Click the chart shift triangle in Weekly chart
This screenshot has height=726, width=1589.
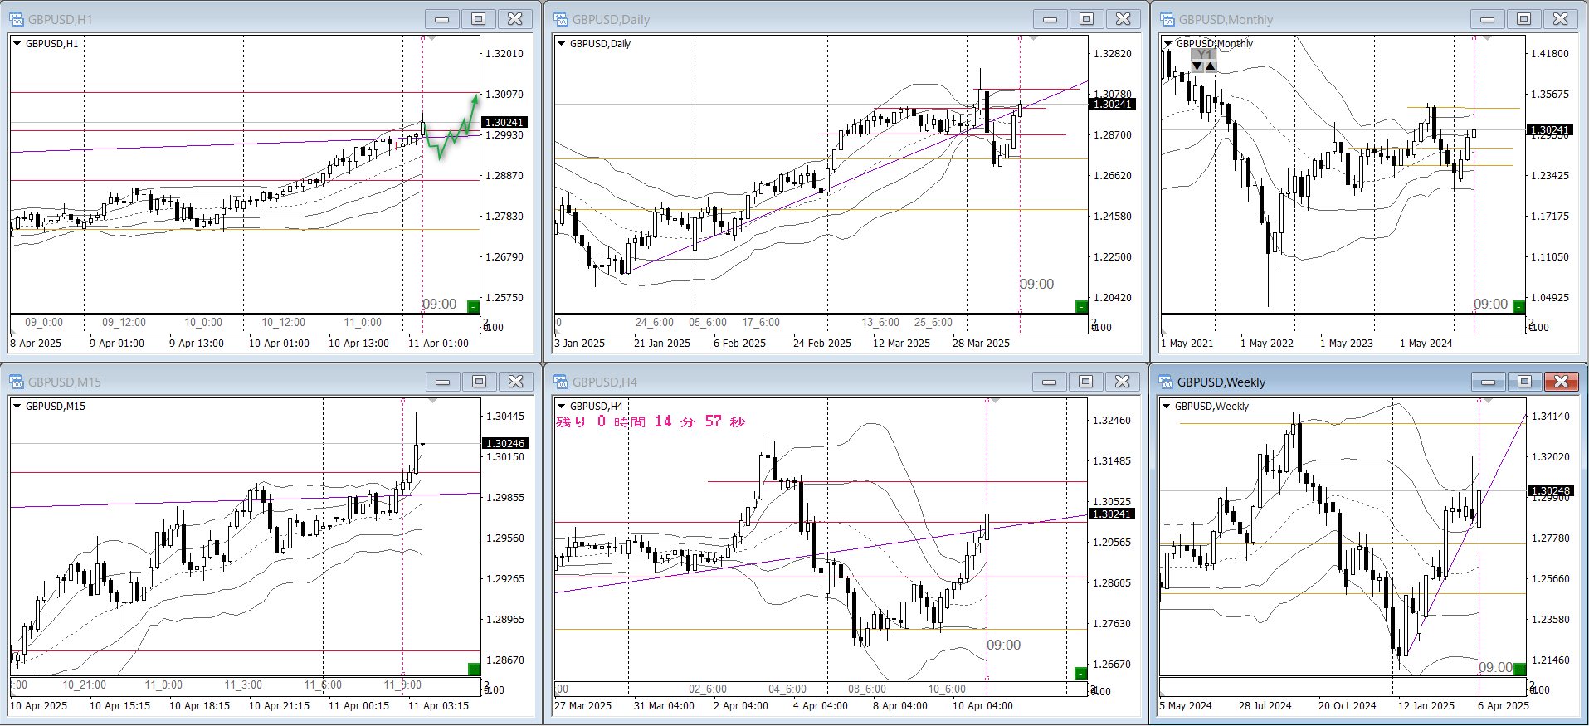[x=1487, y=401]
